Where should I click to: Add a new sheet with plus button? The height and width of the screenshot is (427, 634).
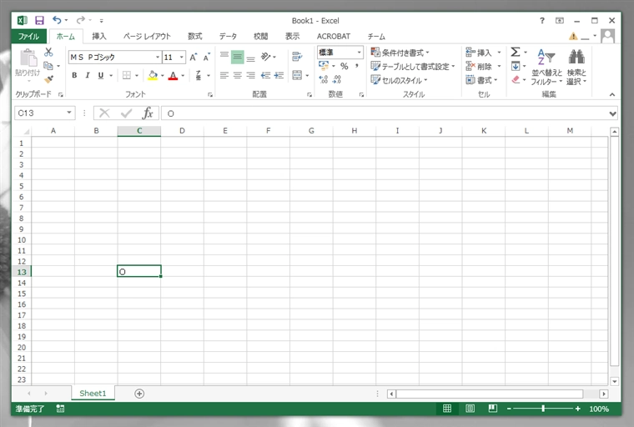click(x=139, y=394)
